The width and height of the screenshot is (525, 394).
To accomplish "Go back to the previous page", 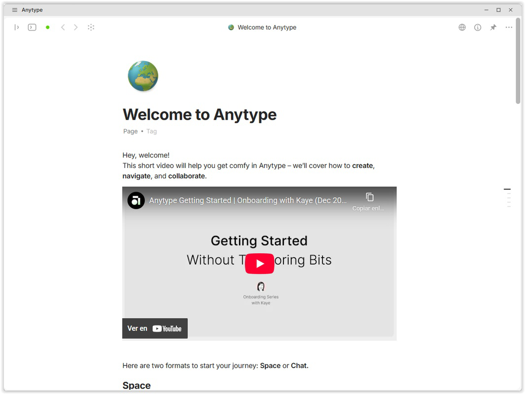I will 63,28.
